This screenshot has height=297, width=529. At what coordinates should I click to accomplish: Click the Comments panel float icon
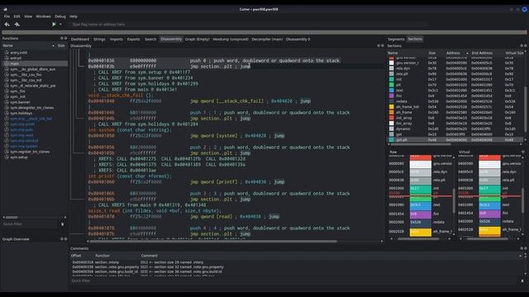[x=522, y=248]
